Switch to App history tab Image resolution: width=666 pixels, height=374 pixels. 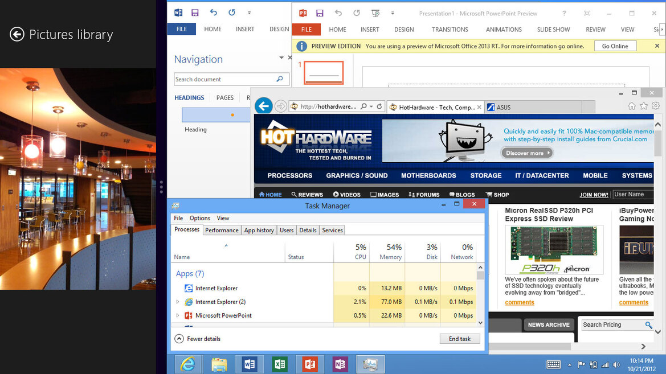point(259,230)
